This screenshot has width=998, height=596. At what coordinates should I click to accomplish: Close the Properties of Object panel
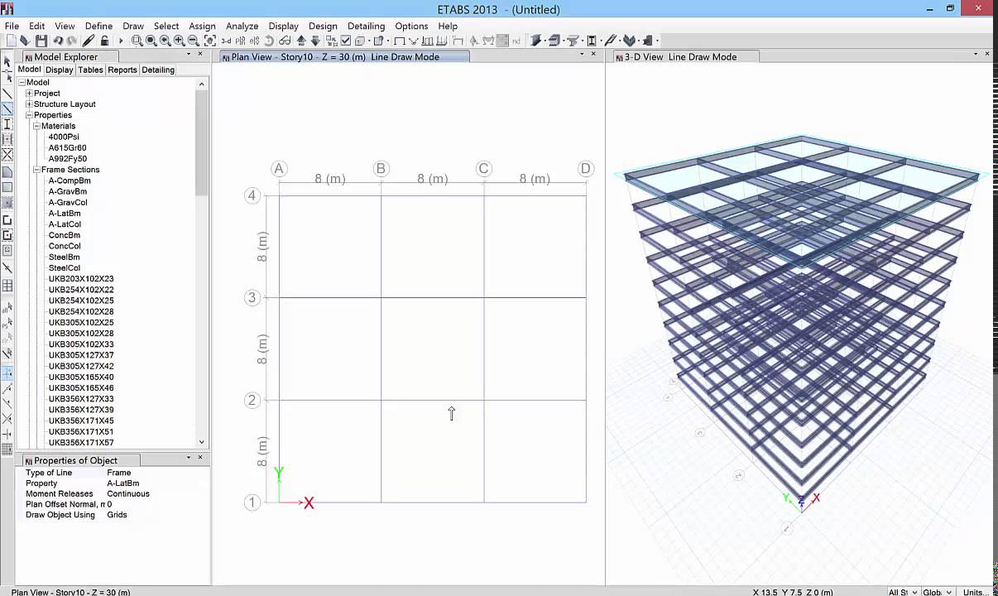pyautogui.click(x=200, y=458)
